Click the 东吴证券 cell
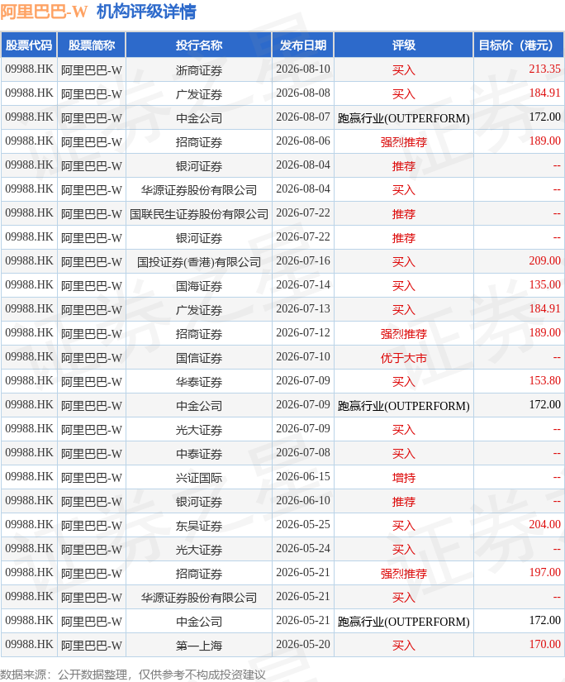565x682 pixels. (x=199, y=525)
